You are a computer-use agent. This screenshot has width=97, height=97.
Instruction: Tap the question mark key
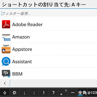pos(53,93)
